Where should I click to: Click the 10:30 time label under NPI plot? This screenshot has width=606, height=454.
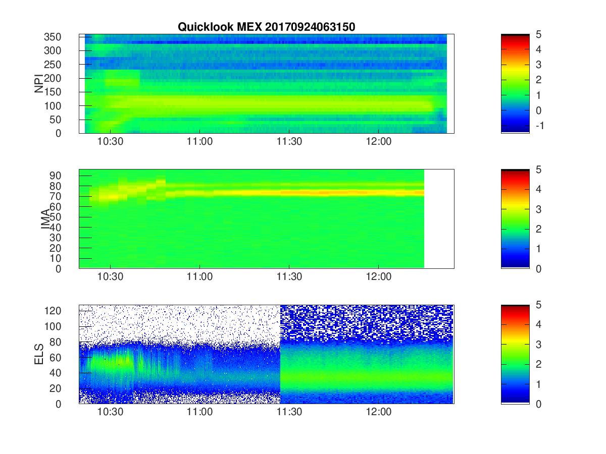110,142
